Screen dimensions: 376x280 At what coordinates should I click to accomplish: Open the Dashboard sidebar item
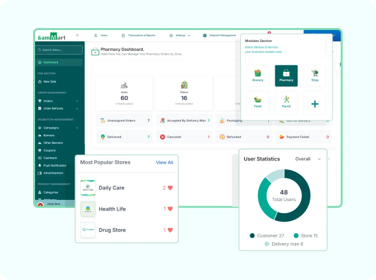59,62
